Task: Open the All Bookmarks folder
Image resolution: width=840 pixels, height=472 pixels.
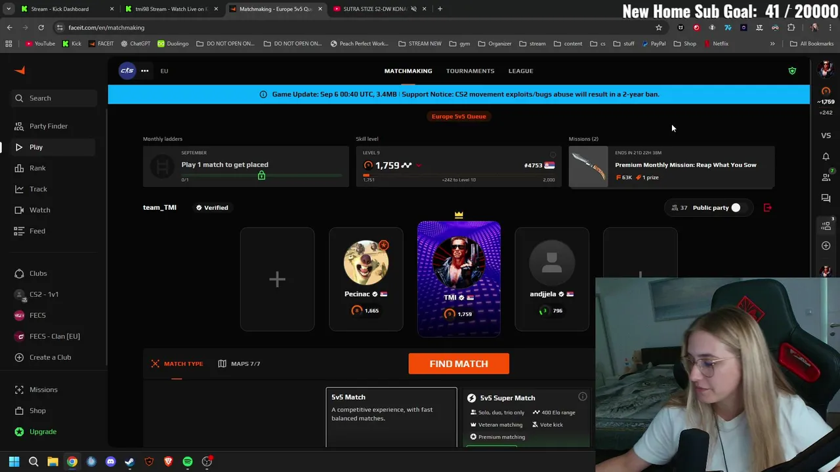Action: pyautogui.click(x=812, y=44)
